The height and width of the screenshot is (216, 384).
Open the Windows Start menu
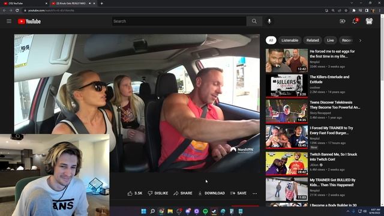click(144, 211)
